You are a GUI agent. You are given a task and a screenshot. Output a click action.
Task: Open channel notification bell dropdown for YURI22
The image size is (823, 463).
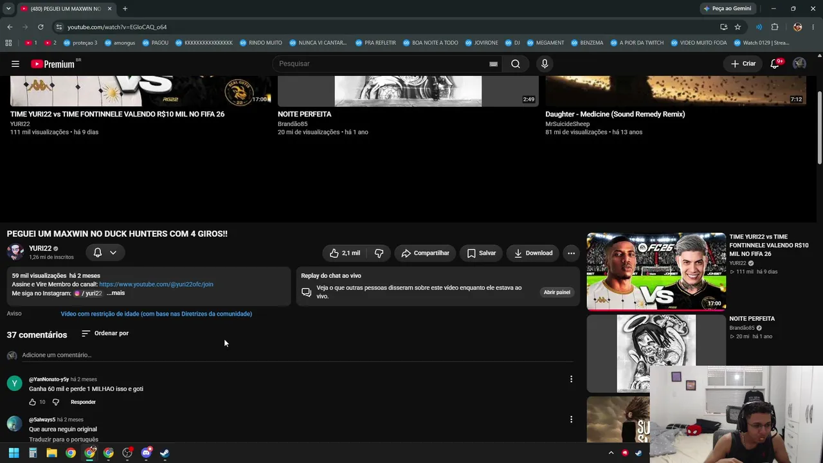(x=105, y=253)
